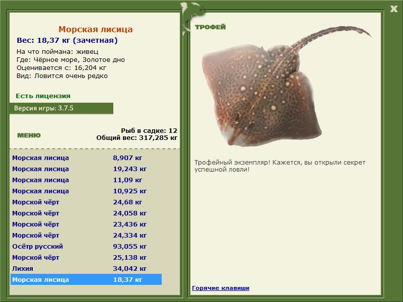This screenshot has width=403, height=302.
Task: Click the Версия игры 3.7.5 bar
Action: point(61,108)
